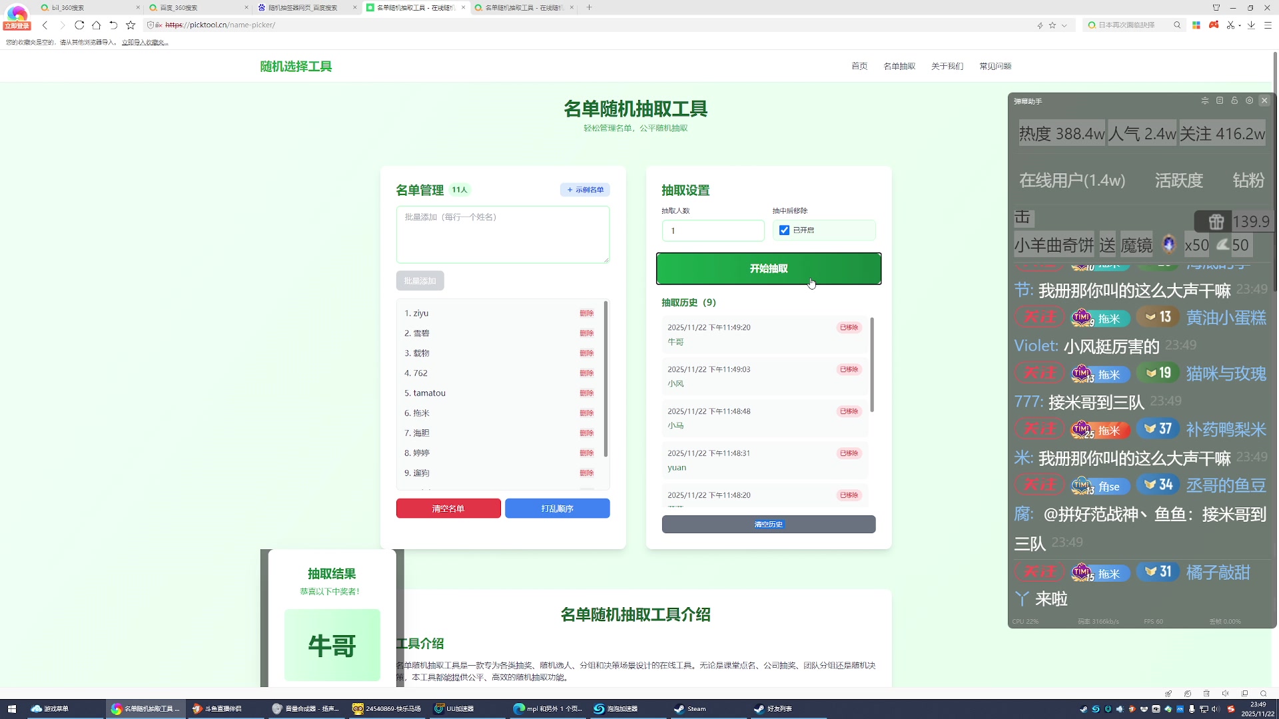Uncheck the 已开启 checkbox under 抽中后移除
The height and width of the screenshot is (719, 1279).
point(784,230)
